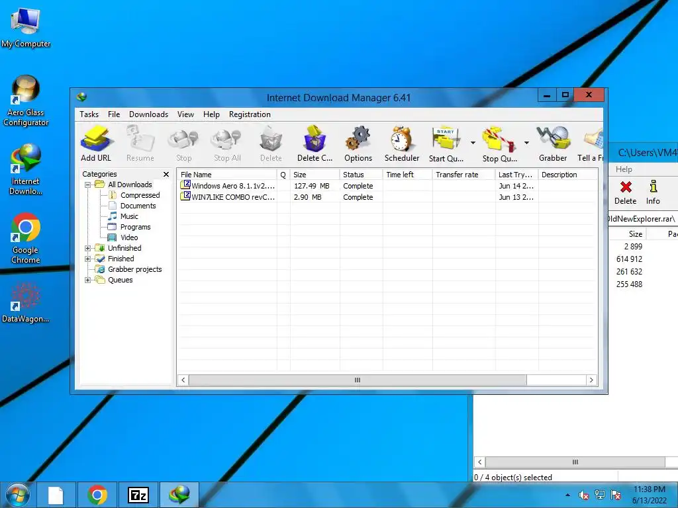The height and width of the screenshot is (508, 678).
Task: Click the greyed Resume toolbar icon
Action: (140, 144)
